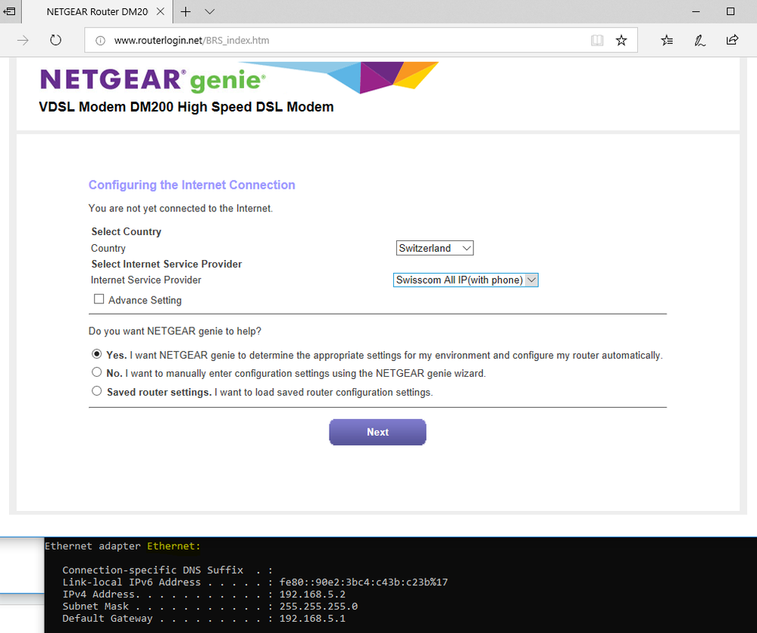757x633 pixels.
Task: Open a new browser tab
Action: [x=185, y=12]
